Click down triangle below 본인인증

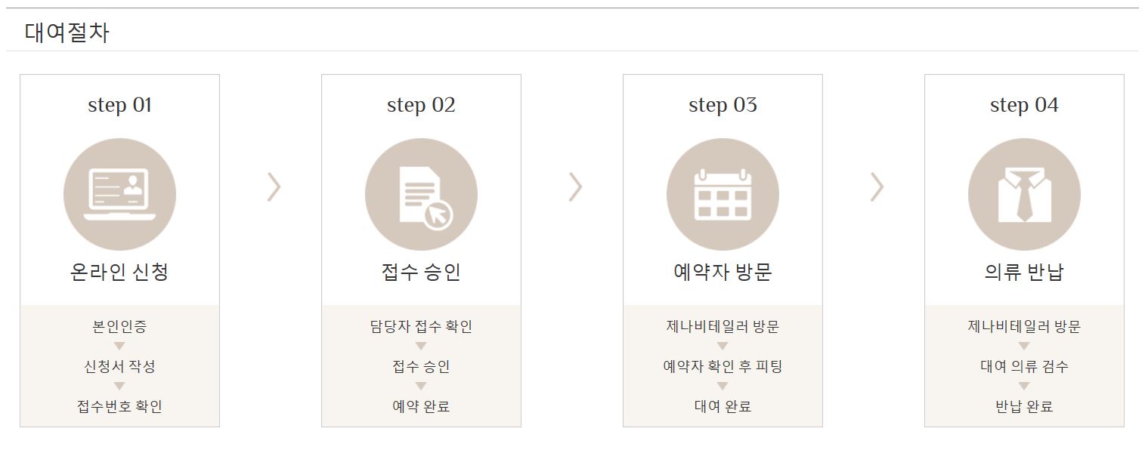[x=119, y=347]
